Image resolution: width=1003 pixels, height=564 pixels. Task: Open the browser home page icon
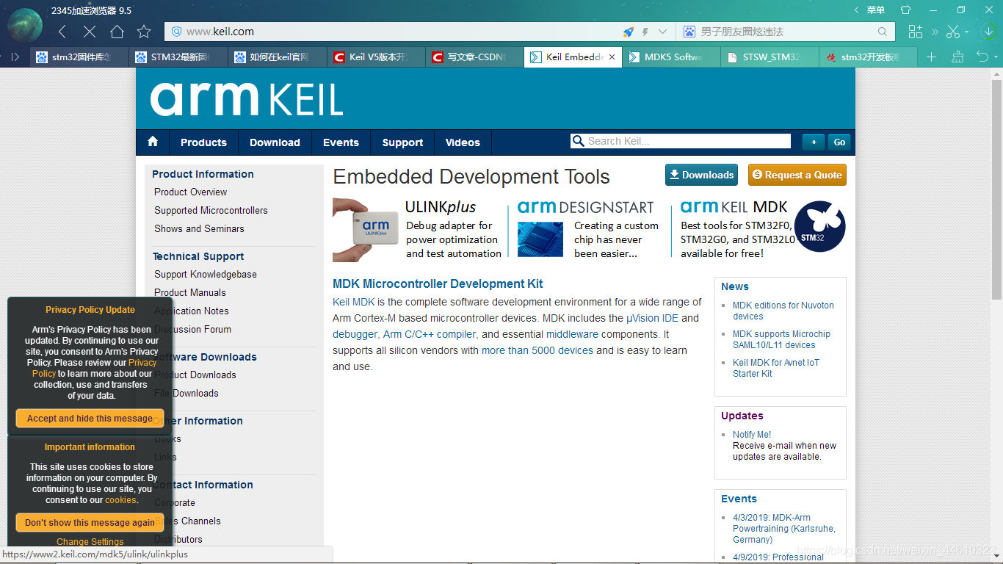click(x=117, y=32)
